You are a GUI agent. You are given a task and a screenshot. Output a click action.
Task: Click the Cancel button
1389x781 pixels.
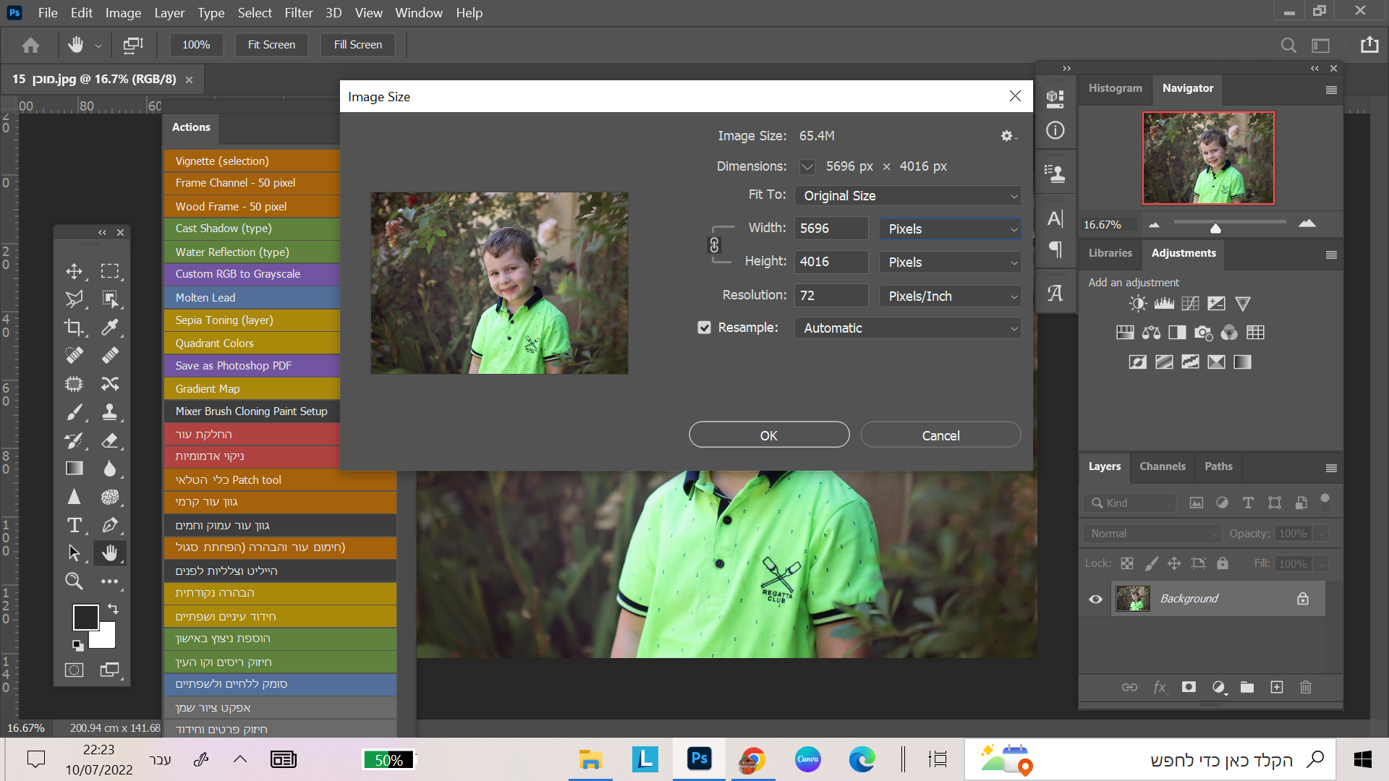coord(940,435)
